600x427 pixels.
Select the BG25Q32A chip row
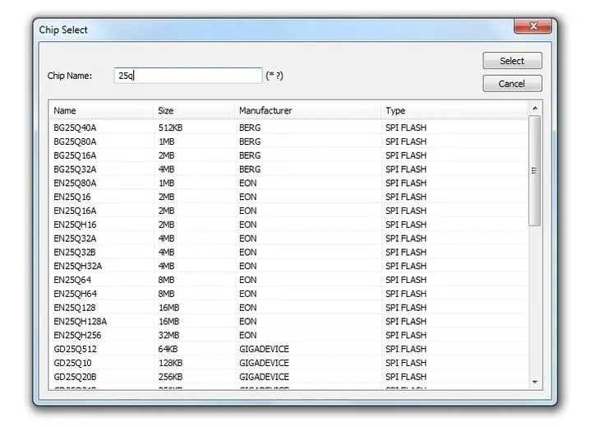click(x=288, y=169)
